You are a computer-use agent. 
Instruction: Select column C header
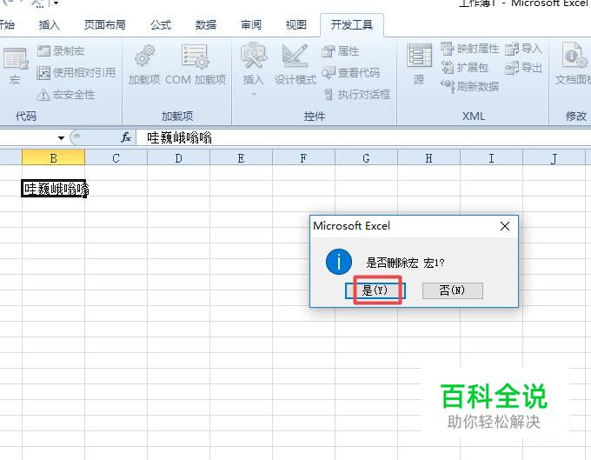coord(116,158)
